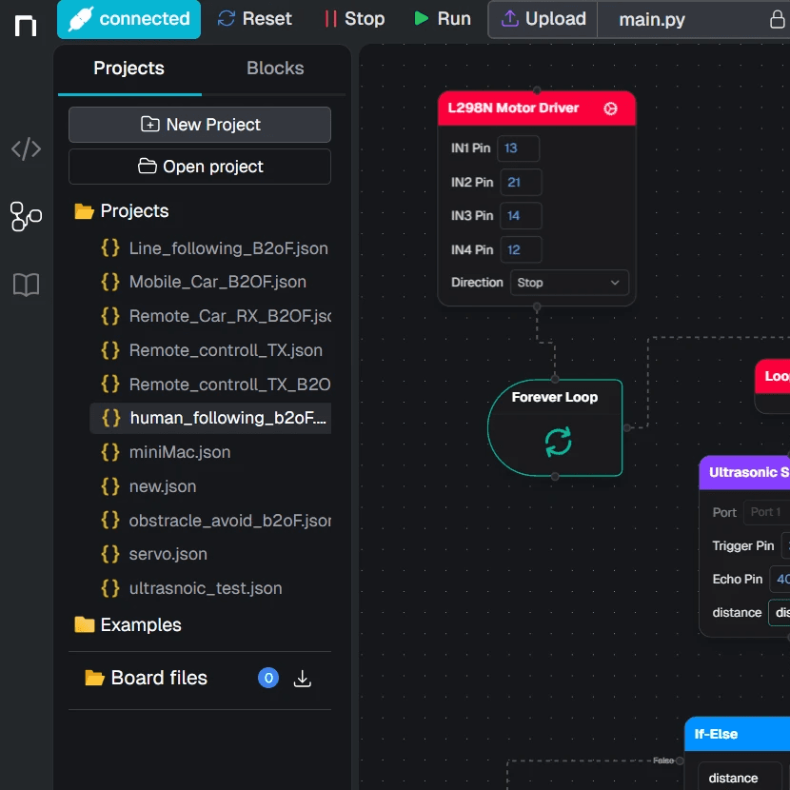Click the L298N Motor Driver block header
790x790 pixels.
tap(537, 109)
